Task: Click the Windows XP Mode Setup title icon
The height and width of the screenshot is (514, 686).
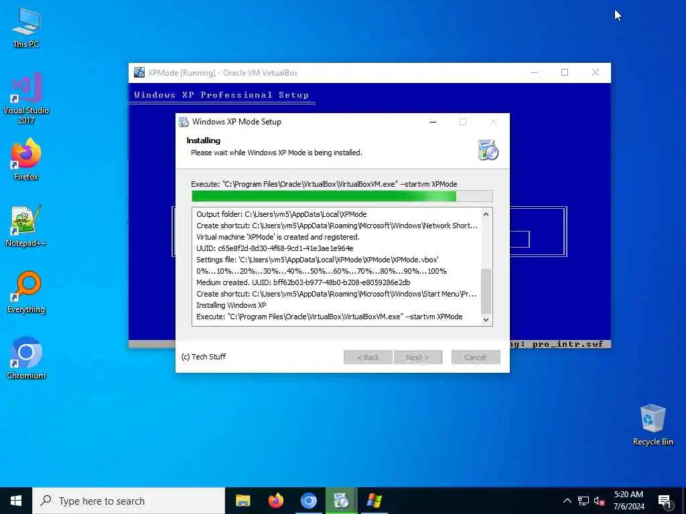Action: point(184,122)
